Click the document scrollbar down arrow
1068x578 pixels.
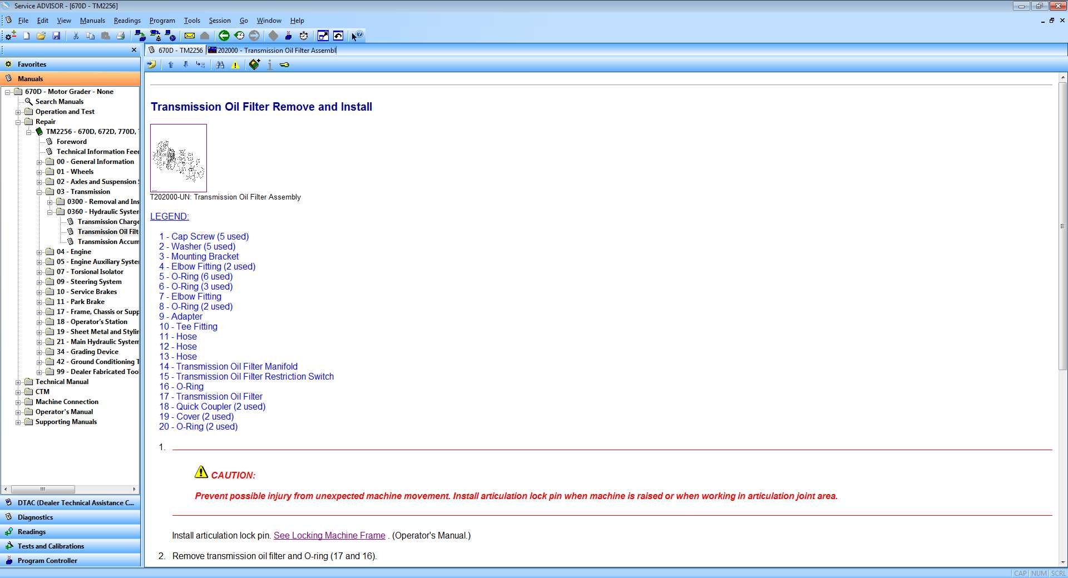[1062, 562]
